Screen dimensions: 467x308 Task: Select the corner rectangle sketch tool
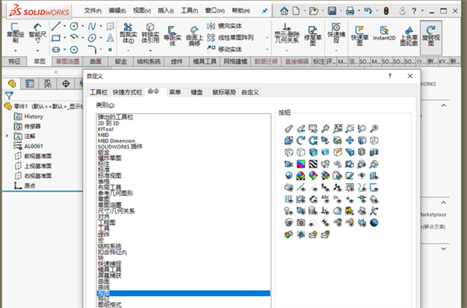(56, 38)
